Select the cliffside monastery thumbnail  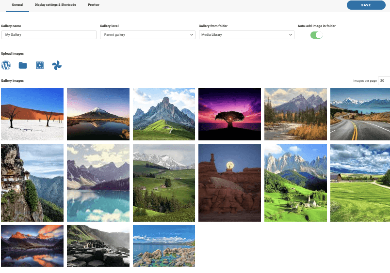click(32, 182)
